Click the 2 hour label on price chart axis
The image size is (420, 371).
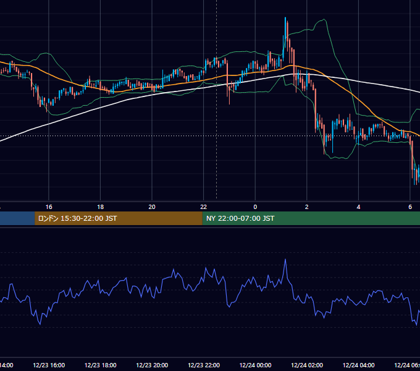click(307, 207)
